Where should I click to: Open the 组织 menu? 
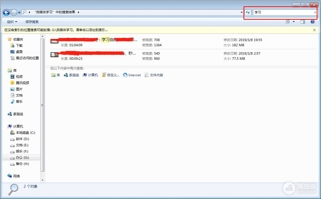point(12,22)
